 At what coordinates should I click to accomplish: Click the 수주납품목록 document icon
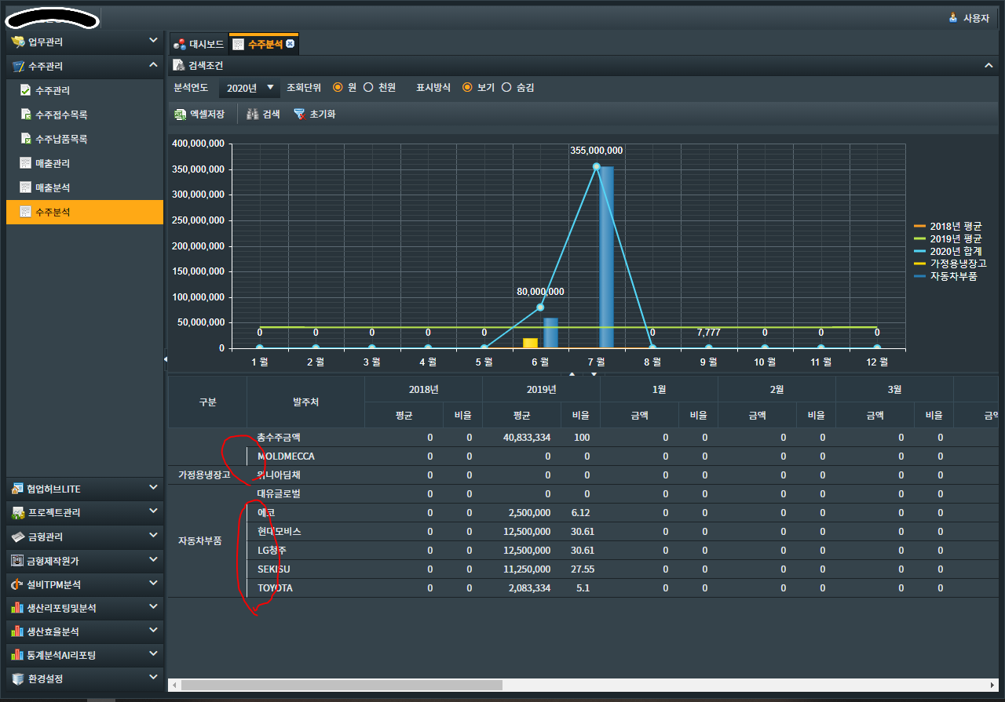pyautogui.click(x=26, y=140)
